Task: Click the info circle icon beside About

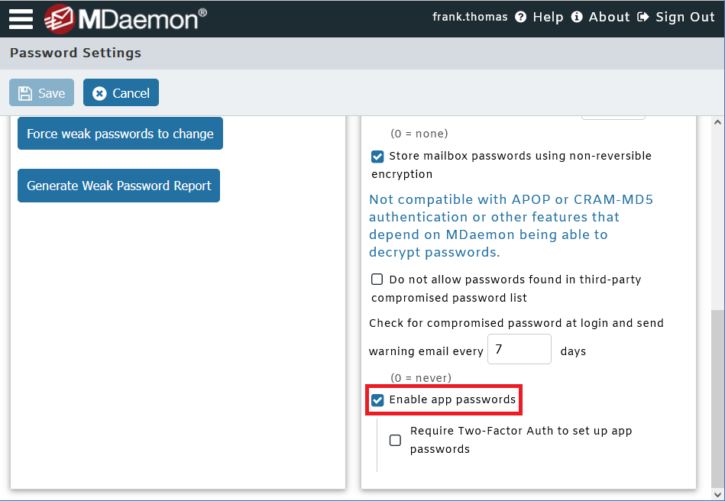Action: click(577, 16)
